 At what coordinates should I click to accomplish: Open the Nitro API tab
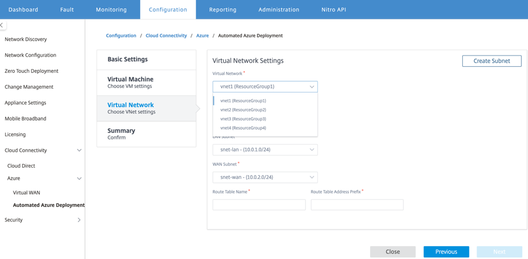pyautogui.click(x=333, y=10)
